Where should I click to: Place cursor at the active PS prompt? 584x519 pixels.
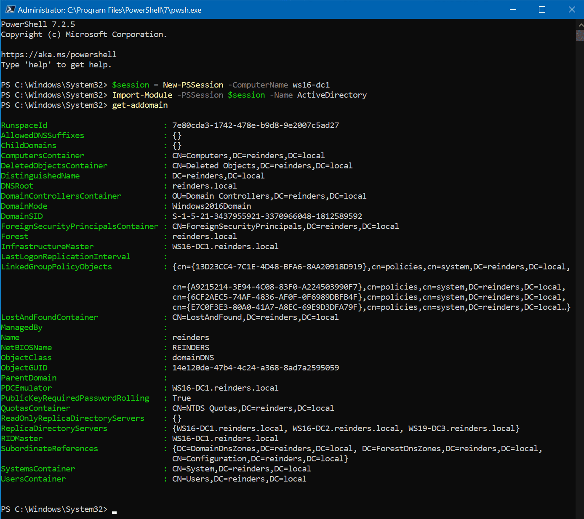coord(114,509)
